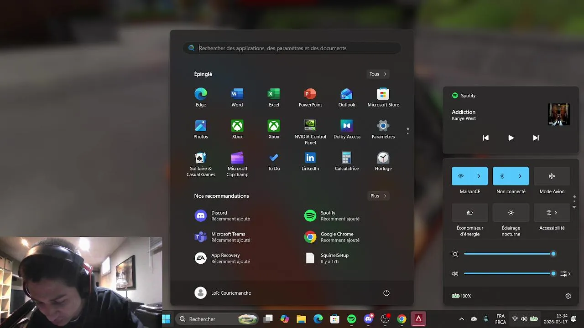Open Loïc Courtemanche user account menu

(223, 293)
